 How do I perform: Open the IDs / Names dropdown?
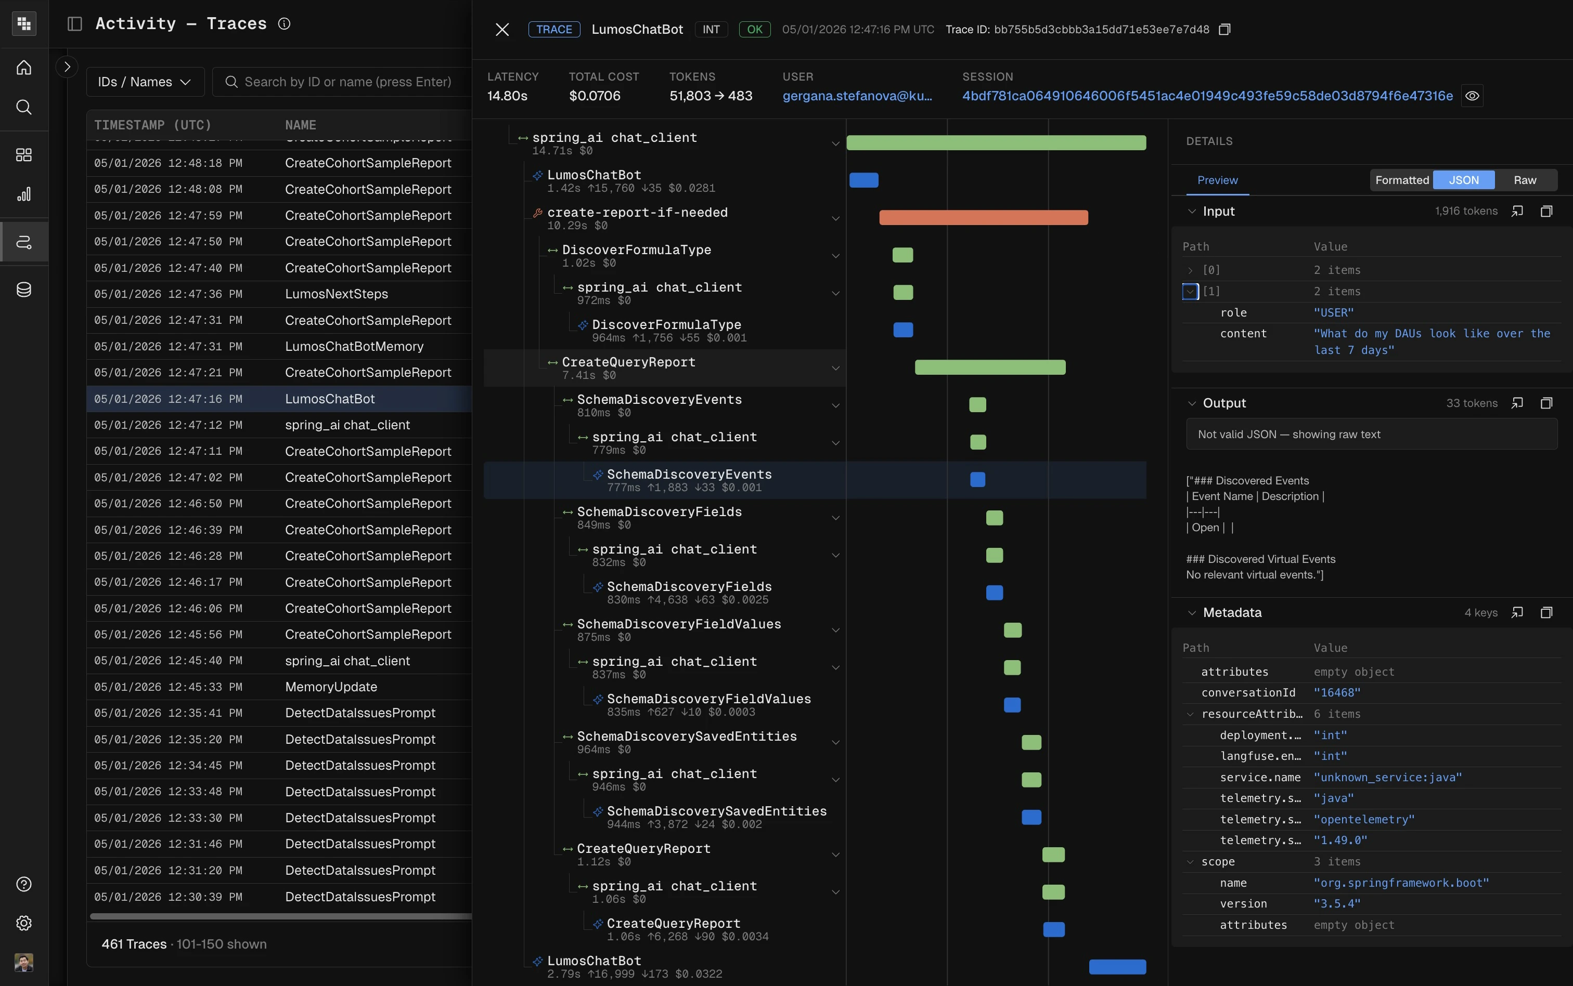coord(145,82)
